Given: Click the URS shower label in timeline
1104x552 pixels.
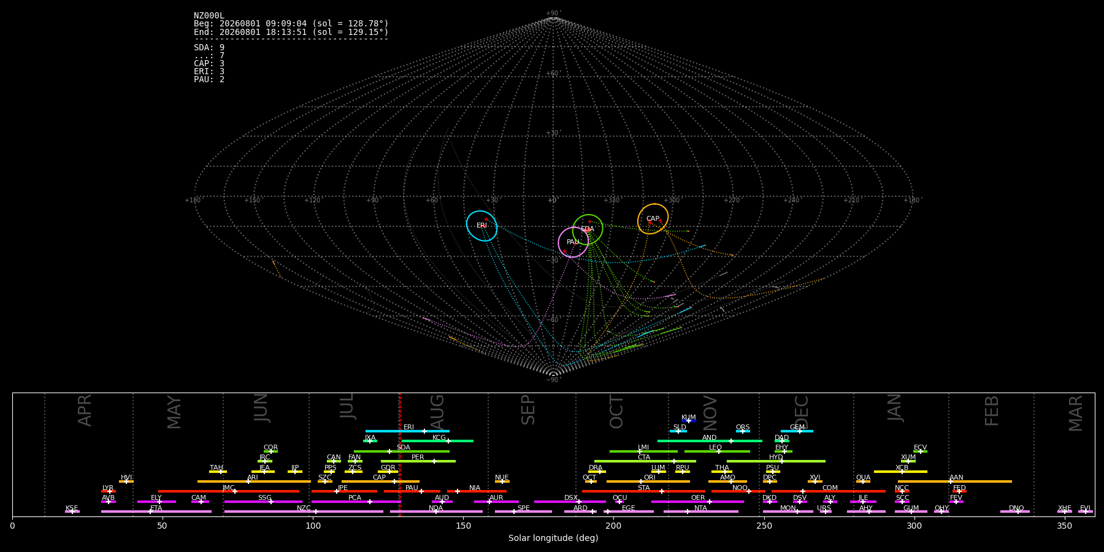Looking at the screenshot, I should (824, 508).
